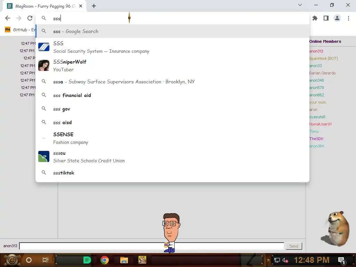Pick the 'sss gov' suggestion

172,109
